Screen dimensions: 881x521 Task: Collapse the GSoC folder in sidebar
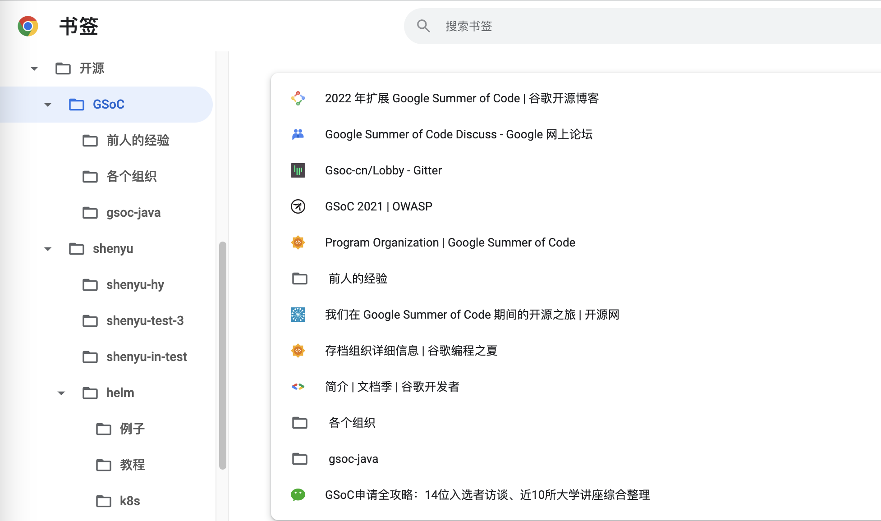(x=48, y=105)
